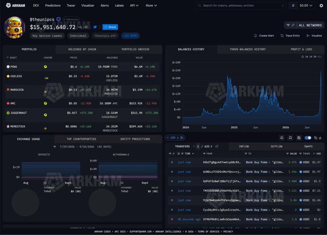The image size is (327, 235).
Task: Open Terms of Service footer link
Action: click(208, 232)
